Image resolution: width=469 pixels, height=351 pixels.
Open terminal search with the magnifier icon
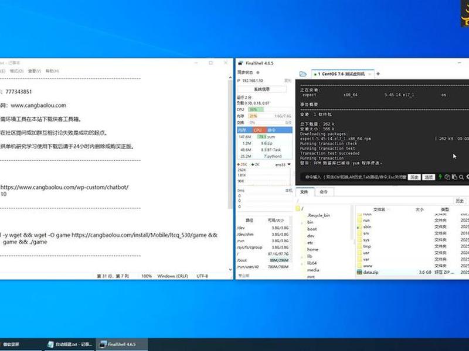pos(461,177)
